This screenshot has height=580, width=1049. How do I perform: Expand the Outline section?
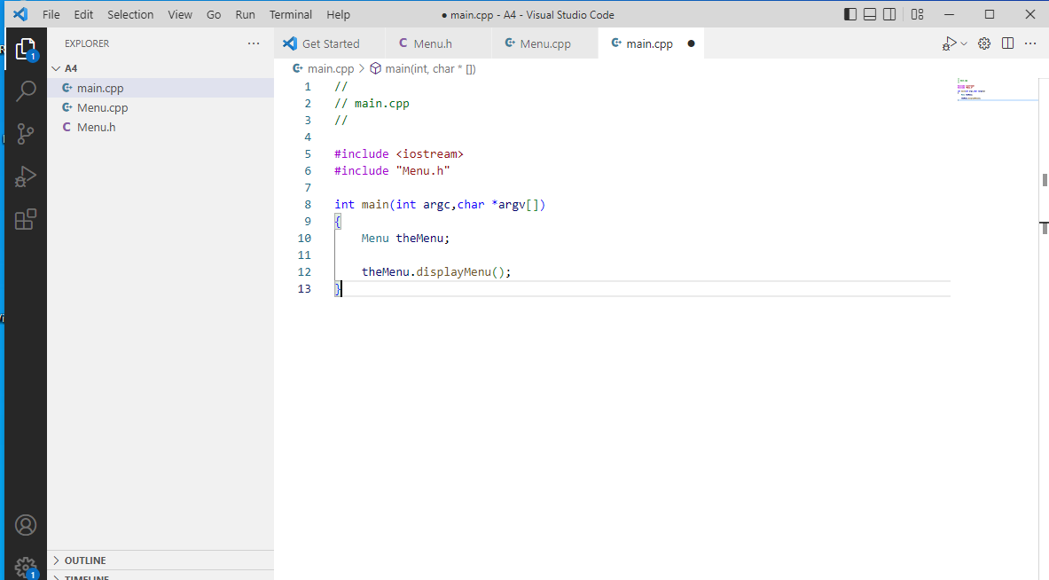point(84,560)
